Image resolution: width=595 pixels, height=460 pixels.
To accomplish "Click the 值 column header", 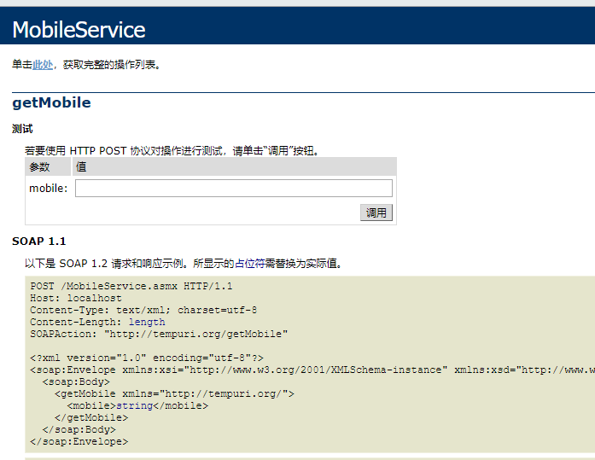I will point(81,167).
